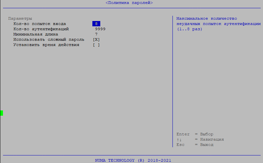Select the 9999 authentications count value
This screenshot has width=263, height=163.
point(100,29)
